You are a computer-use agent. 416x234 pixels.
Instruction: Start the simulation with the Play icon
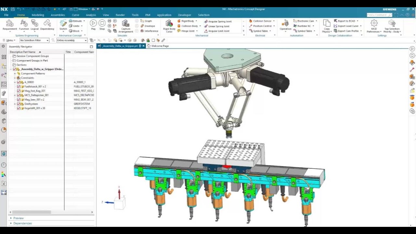coord(93,23)
